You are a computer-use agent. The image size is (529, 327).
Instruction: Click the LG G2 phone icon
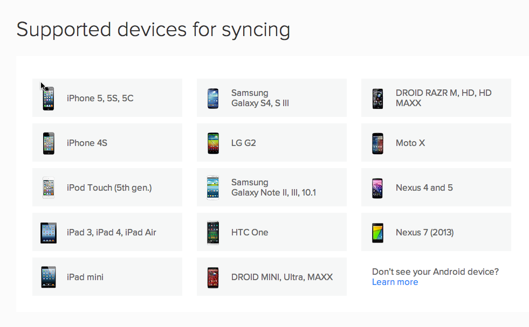pyautogui.click(x=213, y=143)
